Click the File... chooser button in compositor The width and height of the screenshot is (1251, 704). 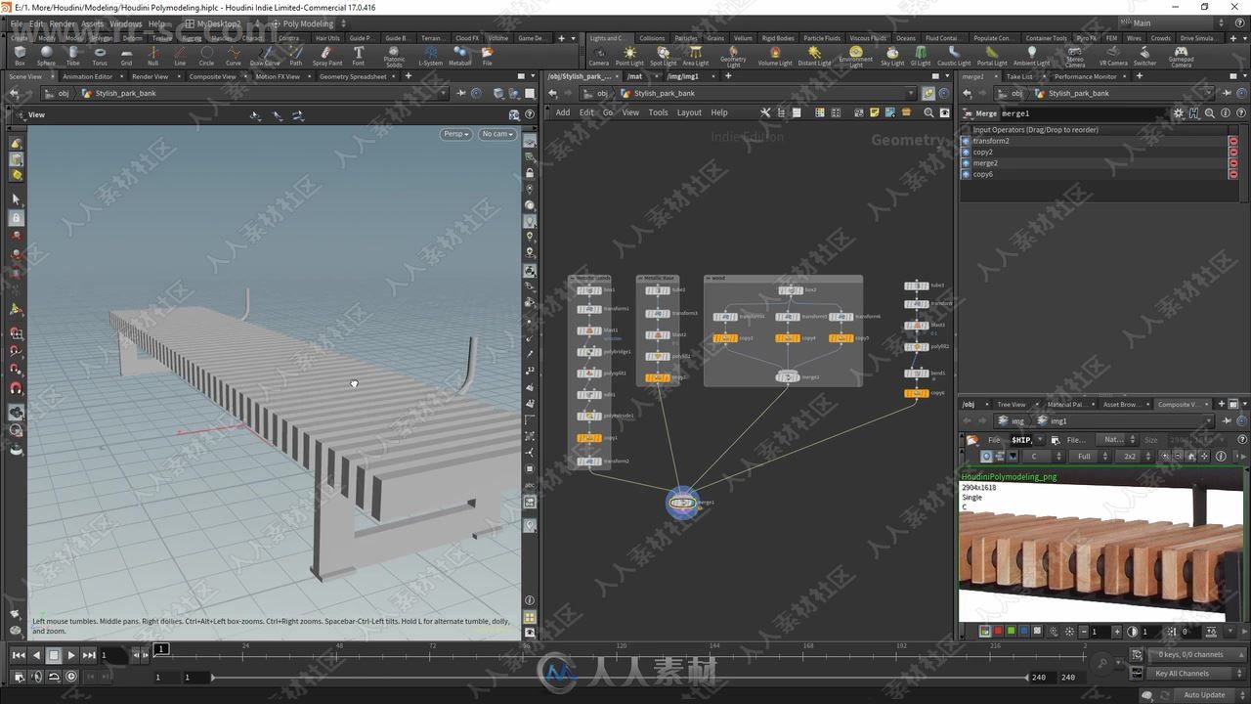(x=1076, y=440)
